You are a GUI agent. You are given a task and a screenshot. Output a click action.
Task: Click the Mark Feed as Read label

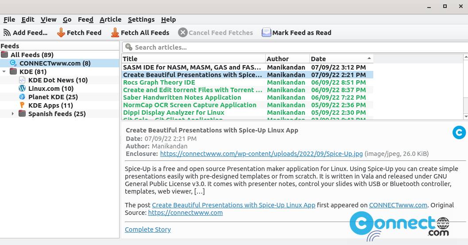[x=302, y=33]
